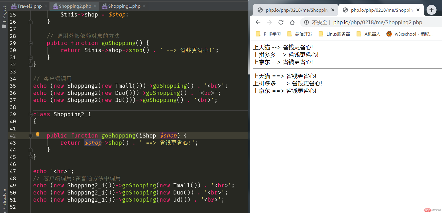Viewport: 442px width, 213px height.
Task: Reload the Chrome page
Action: [x=281, y=22]
